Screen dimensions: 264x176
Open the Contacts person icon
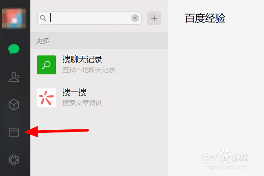(14, 77)
